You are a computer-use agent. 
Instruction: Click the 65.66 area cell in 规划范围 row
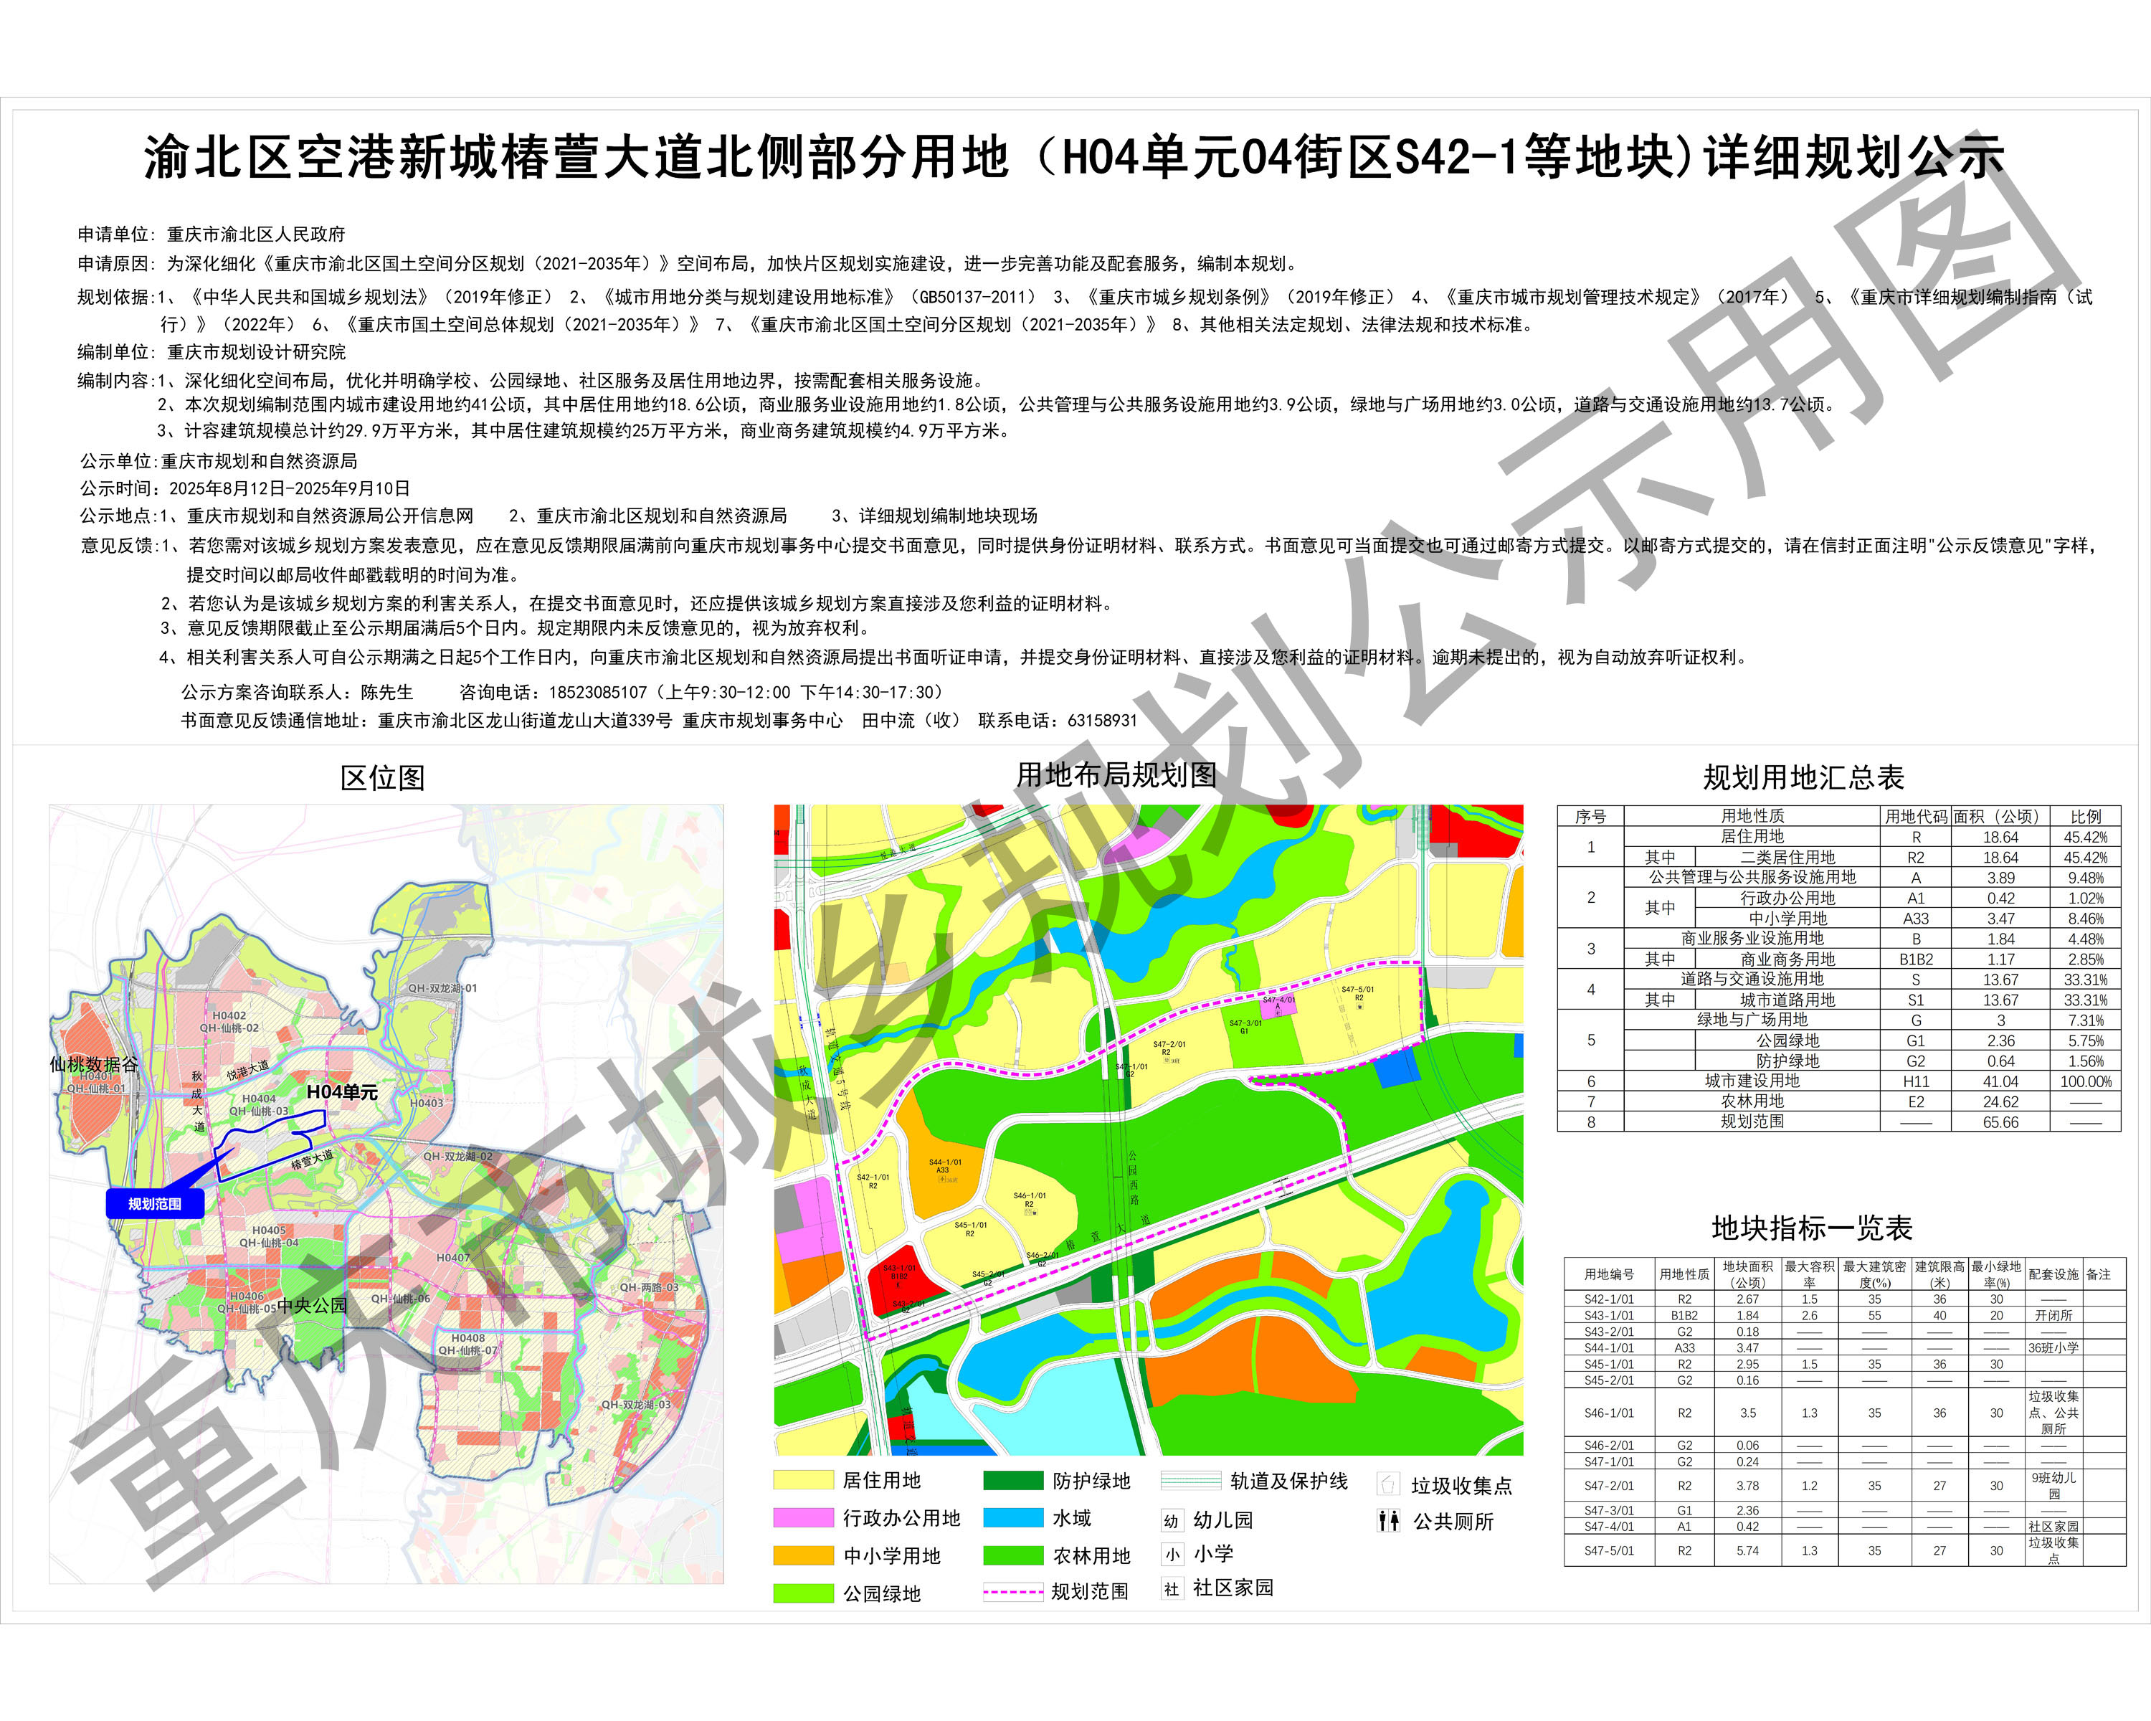click(x=2000, y=1122)
